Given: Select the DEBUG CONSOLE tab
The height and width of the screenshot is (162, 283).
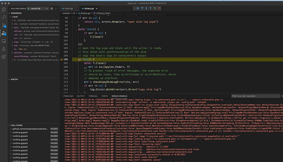Looking at the screenshot, I should tap(119, 96).
